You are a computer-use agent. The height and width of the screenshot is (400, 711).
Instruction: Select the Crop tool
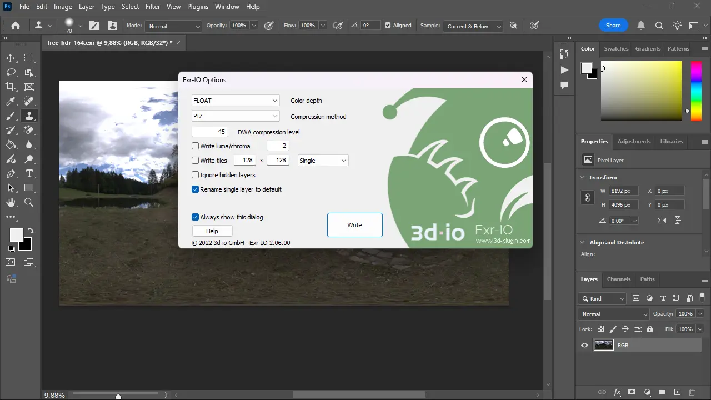11,87
